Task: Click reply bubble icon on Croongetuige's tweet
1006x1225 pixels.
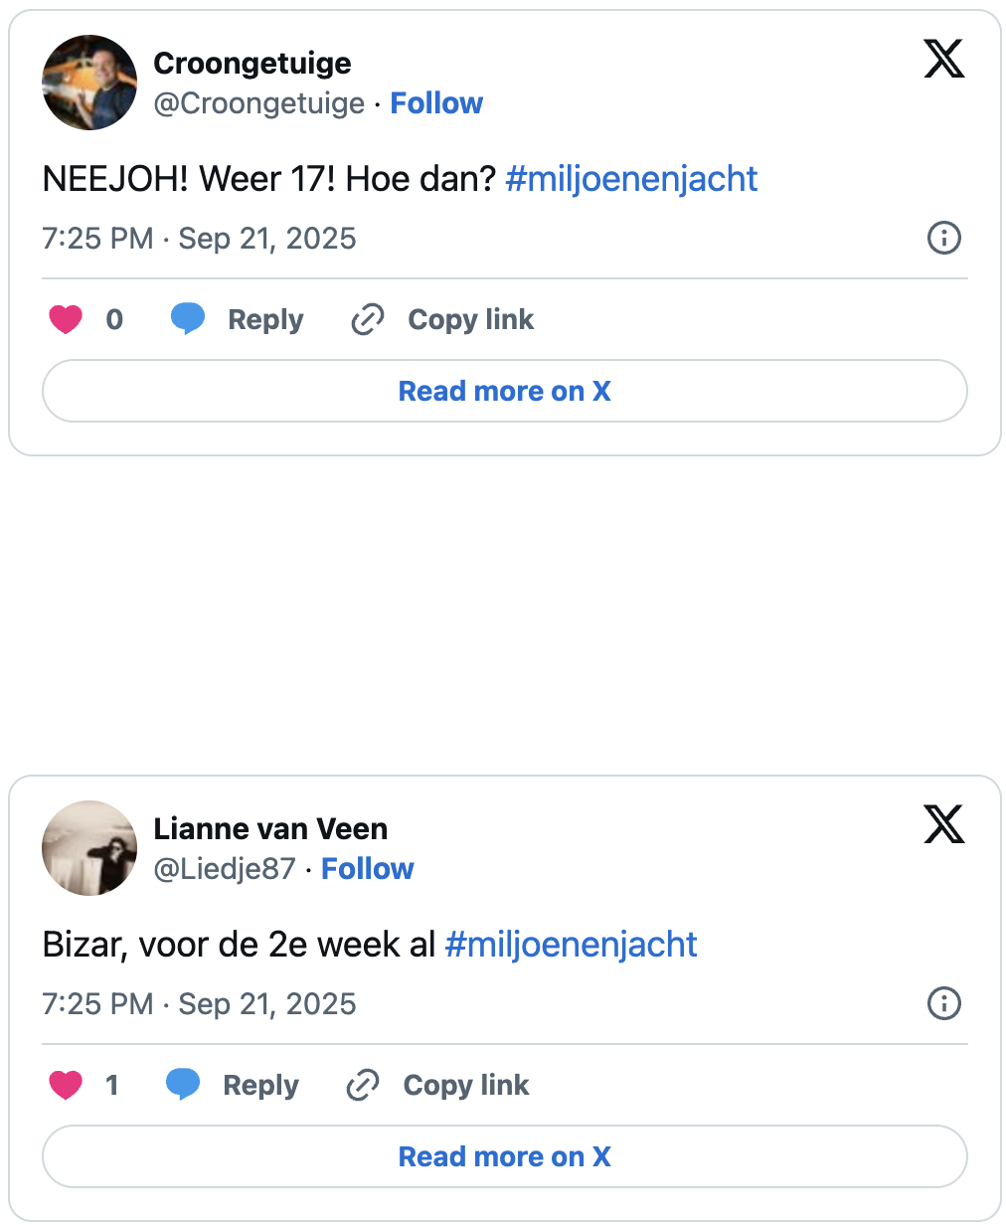Action: pos(188,320)
